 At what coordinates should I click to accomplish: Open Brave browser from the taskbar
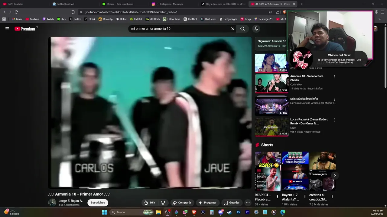click(x=194, y=212)
